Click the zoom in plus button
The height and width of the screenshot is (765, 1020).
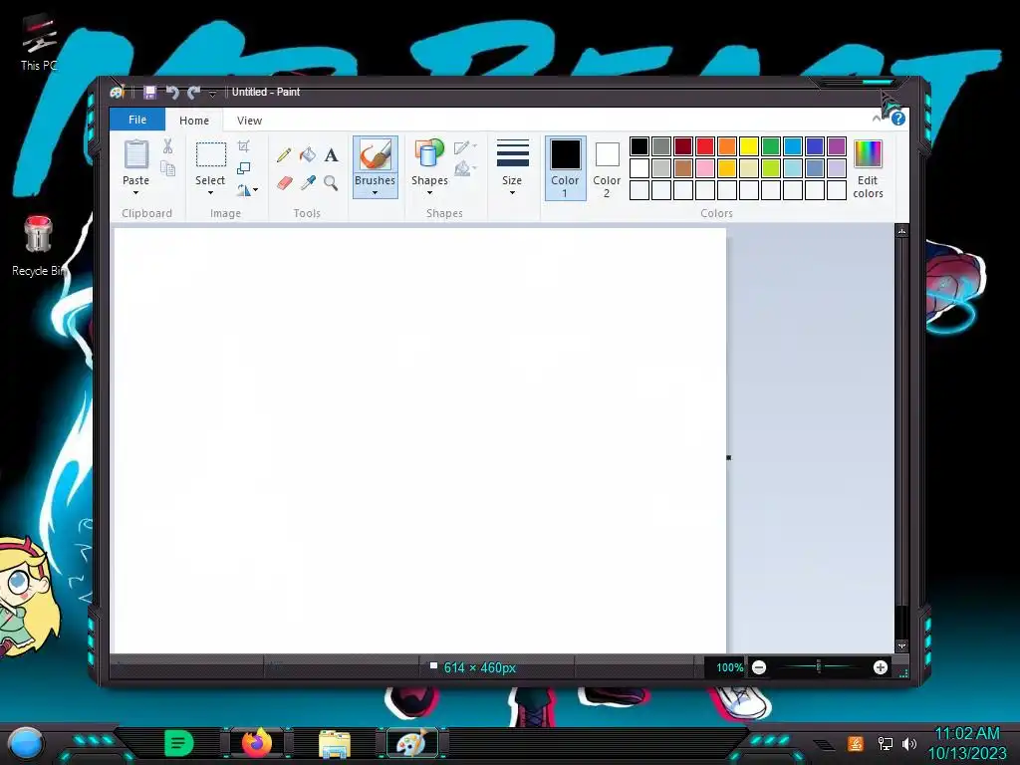[881, 667]
